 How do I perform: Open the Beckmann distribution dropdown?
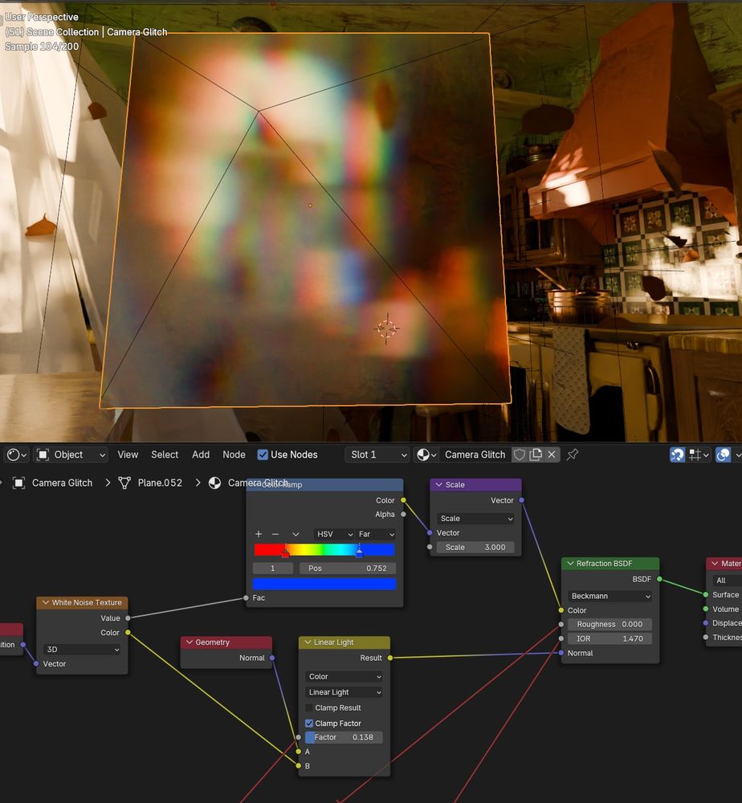point(609,596)
